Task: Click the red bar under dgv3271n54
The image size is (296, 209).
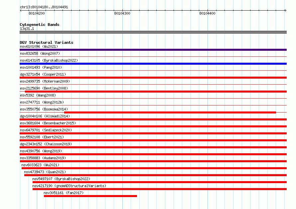Action: (153, 78)
